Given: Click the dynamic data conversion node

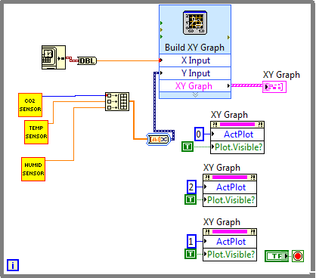Looking at the screenshot, I should pos(159,139).
